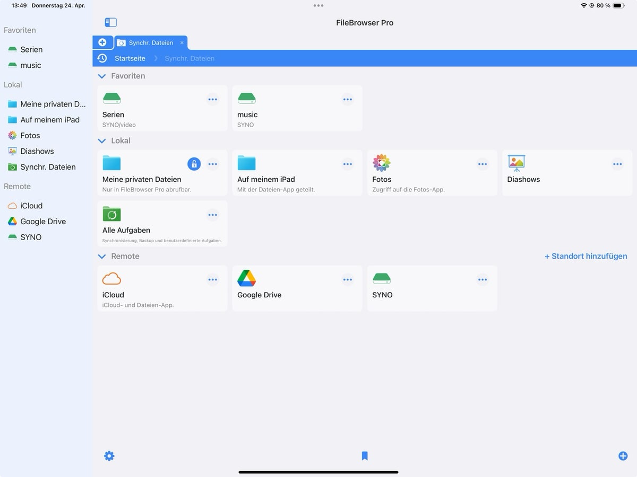Toggle the sidebar panel visibility
Viewport: 637px width, 477px height.
click(x=110, y=22)
